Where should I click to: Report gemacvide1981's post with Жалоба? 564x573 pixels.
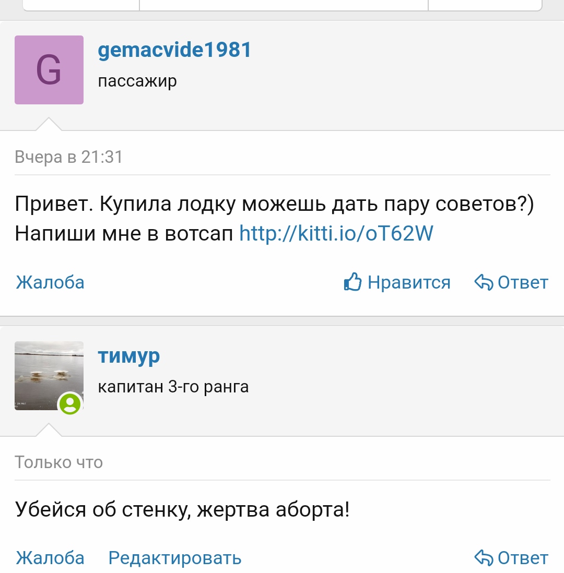pos(50,282)
